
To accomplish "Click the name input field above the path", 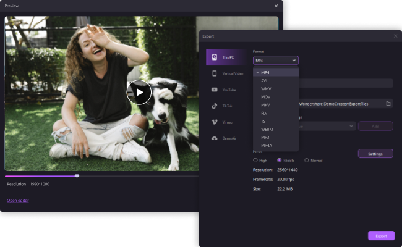I will coord(346,83).
